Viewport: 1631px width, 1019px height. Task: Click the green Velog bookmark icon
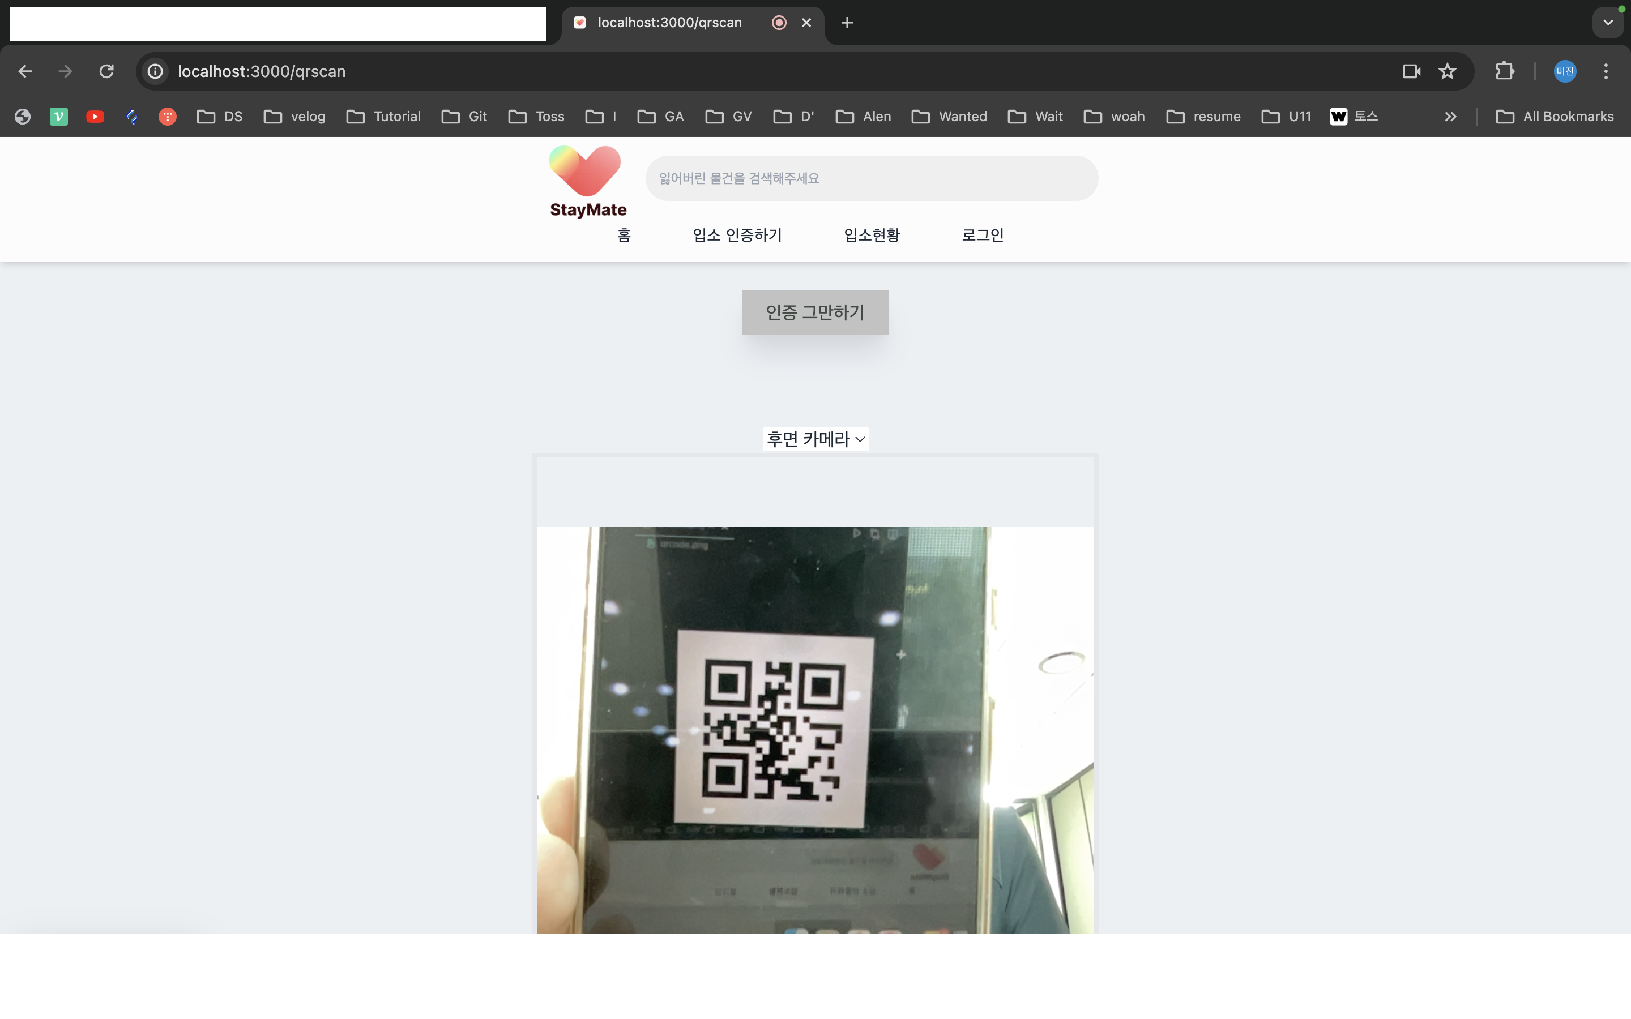(59, 117)
